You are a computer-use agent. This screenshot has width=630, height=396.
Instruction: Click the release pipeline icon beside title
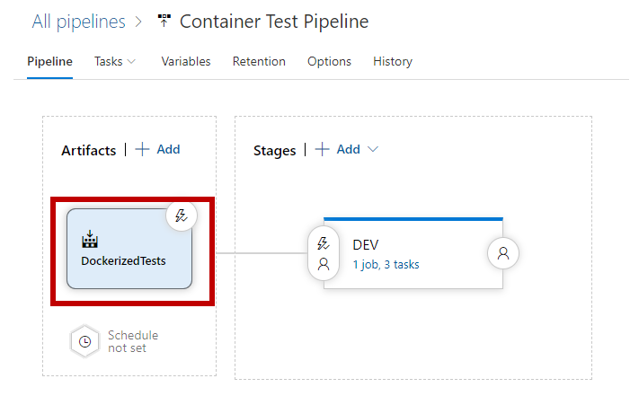point(164,21)
